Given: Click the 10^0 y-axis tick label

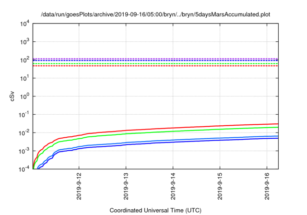Looking at the screenshot, I should (24, 96).
